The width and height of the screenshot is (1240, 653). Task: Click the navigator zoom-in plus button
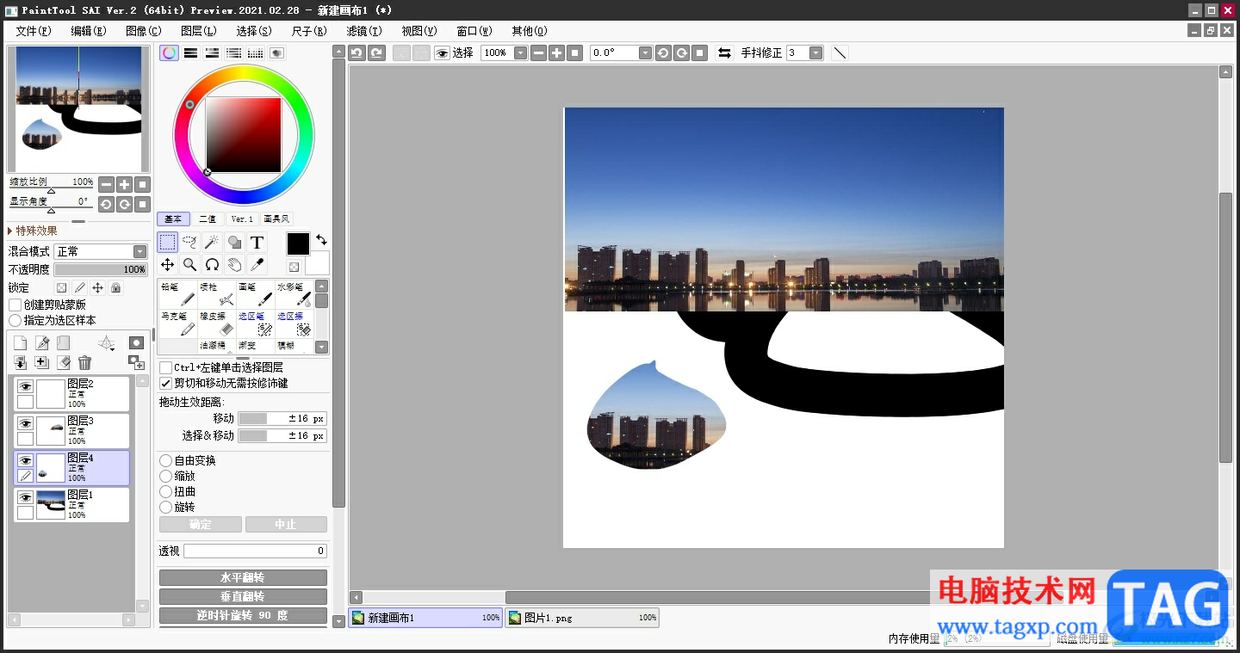pyautogui.click(x=125, y=184)
